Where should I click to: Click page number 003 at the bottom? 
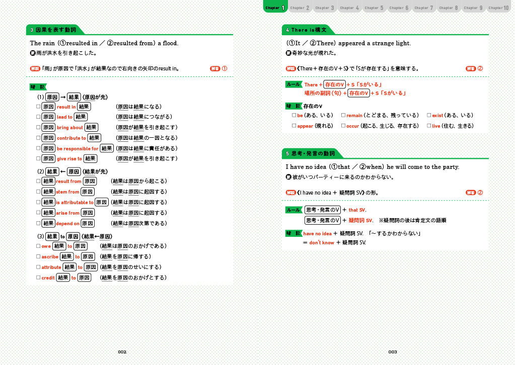click(x=393, y=352)
